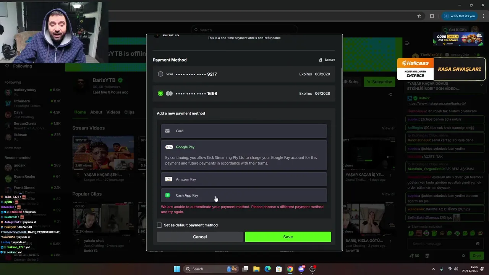Open the notification bell in taskbar
The width and height of the screenshot is (489, 275).
[x=482, y=269]
